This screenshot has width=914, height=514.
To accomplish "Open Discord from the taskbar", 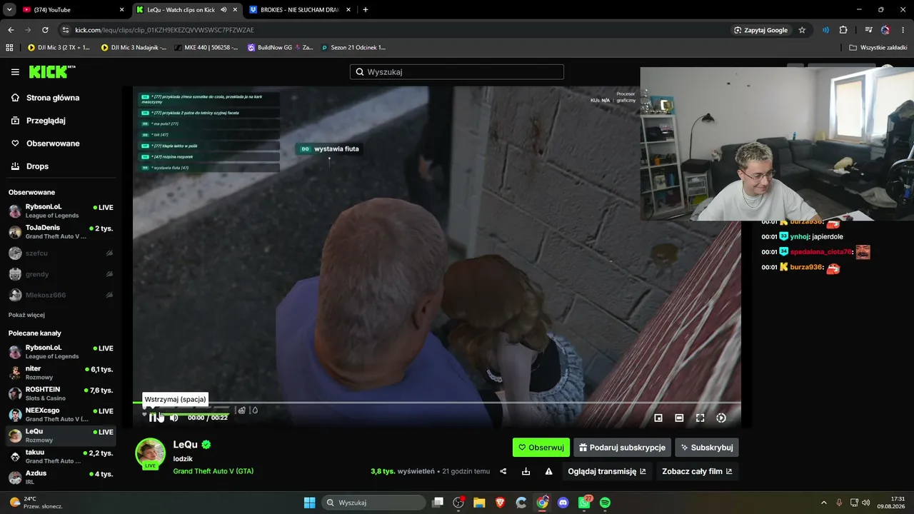I will pos(563,503).
